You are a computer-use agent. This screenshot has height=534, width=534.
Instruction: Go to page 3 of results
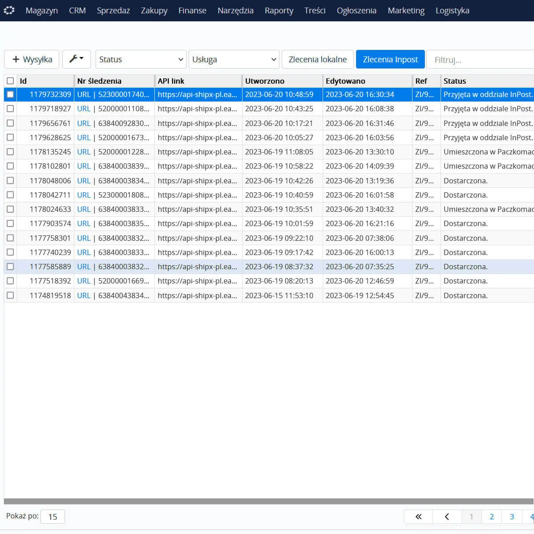tap(512, 517)
